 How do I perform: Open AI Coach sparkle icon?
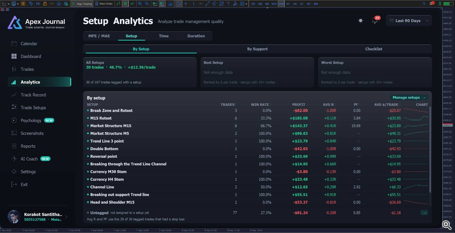(14, 159)
